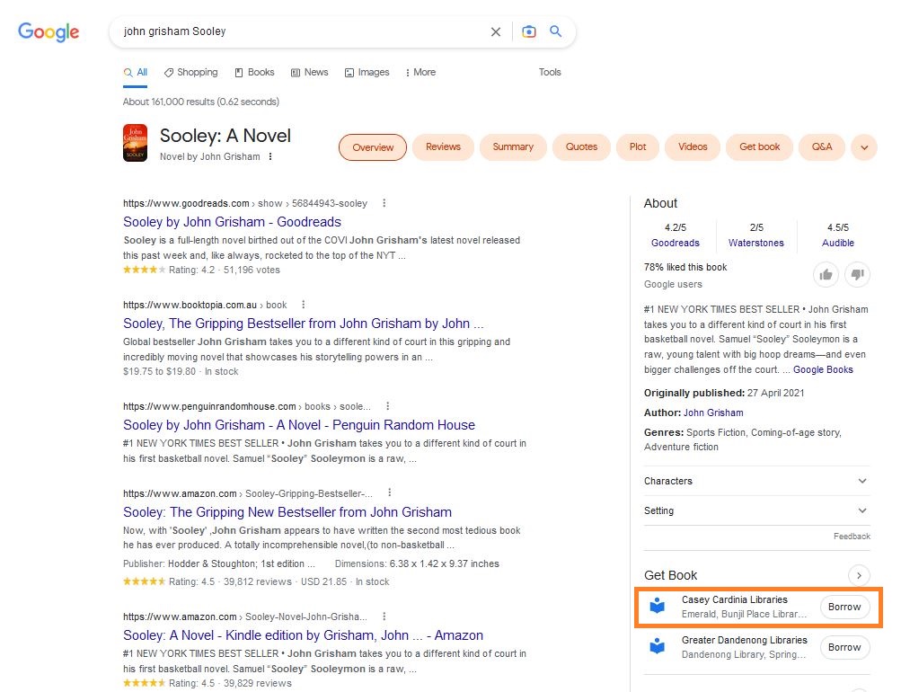
Task: Click the 'About 161,000 results' count text
Action: point(201,102)
